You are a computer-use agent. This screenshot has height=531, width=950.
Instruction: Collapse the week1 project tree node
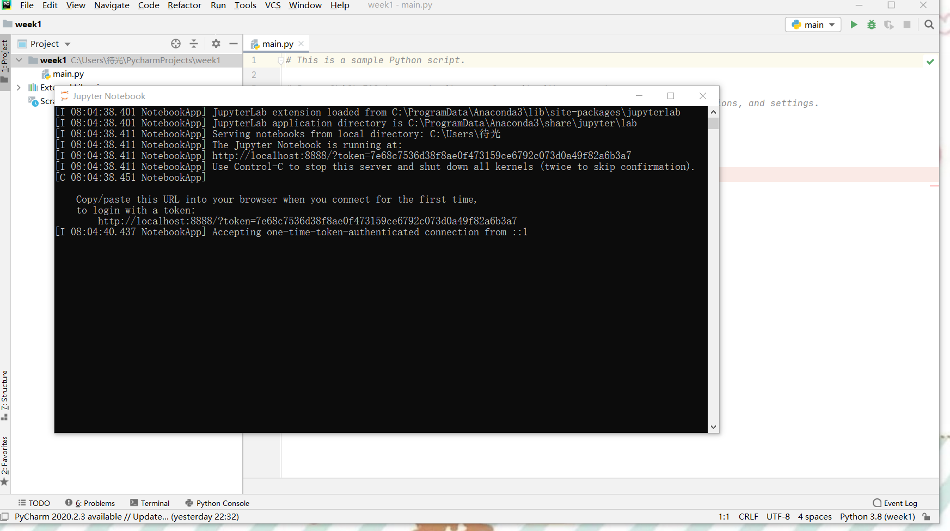19,60
